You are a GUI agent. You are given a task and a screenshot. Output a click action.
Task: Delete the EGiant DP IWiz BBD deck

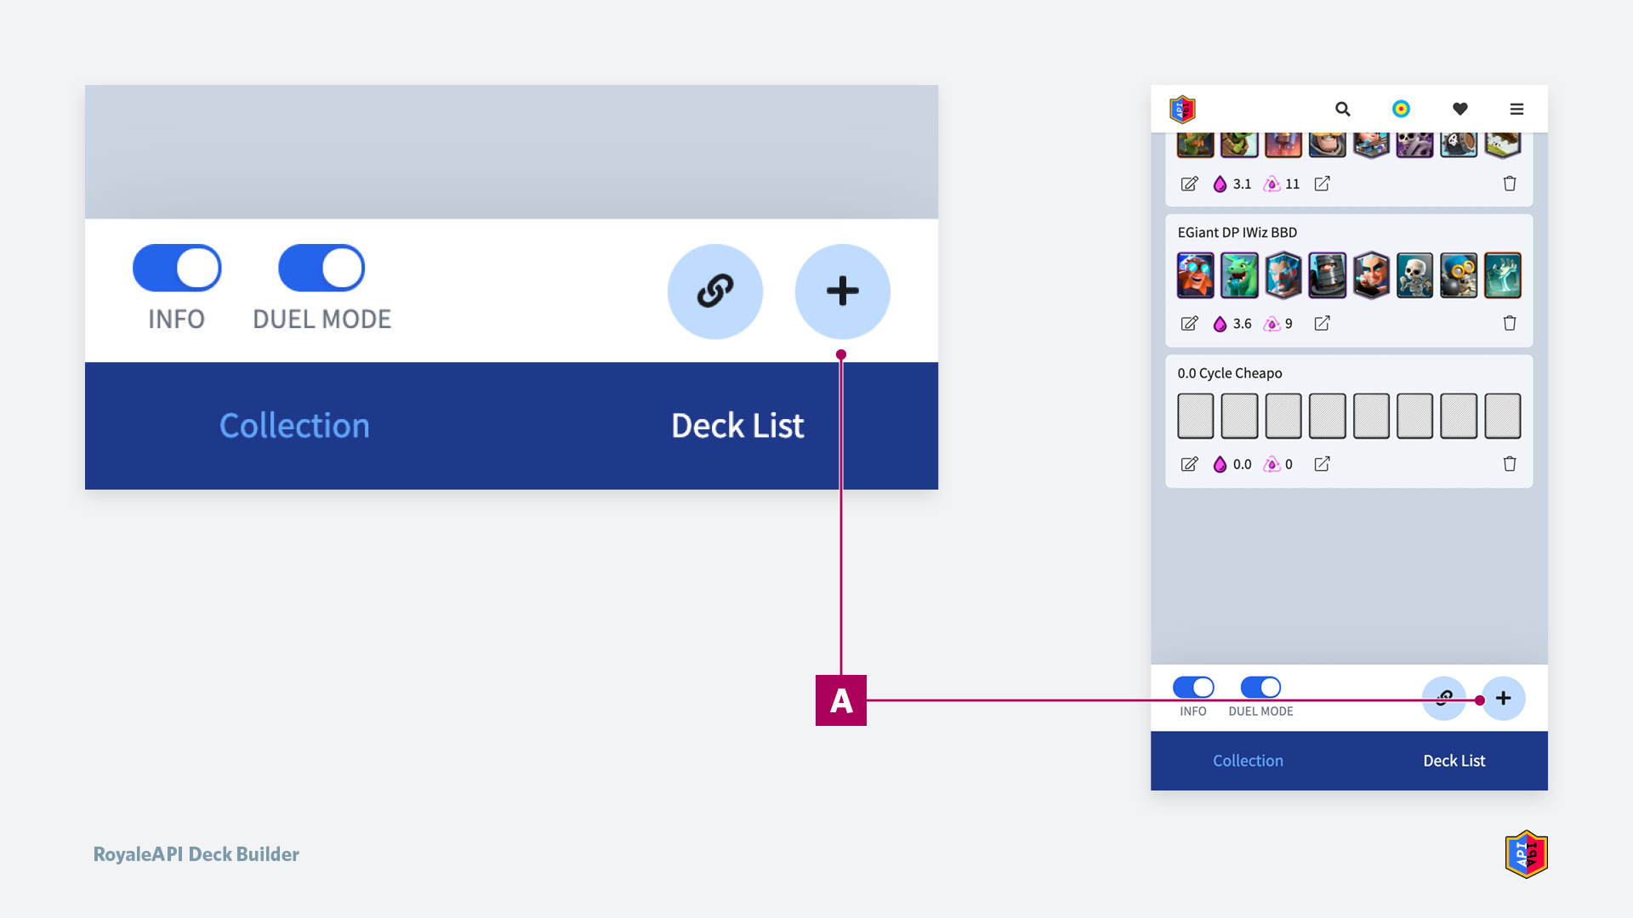[1510, 323]
